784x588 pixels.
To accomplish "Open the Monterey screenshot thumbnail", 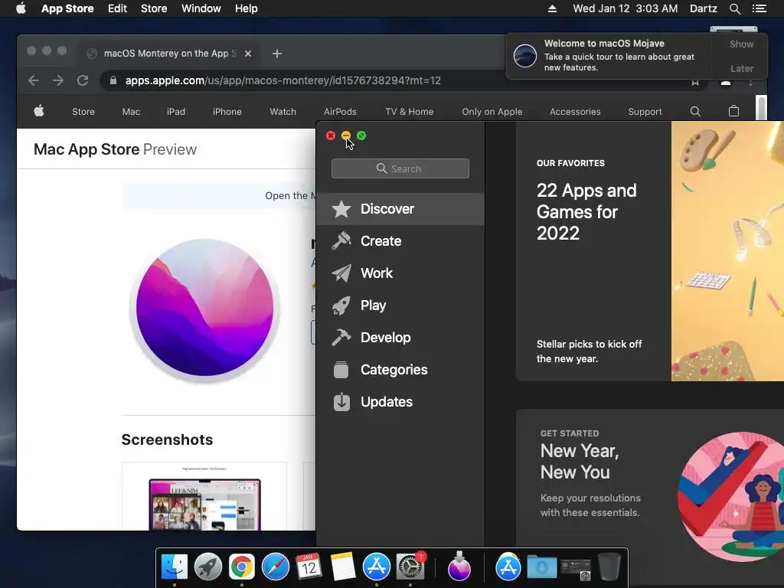I will click(x=204, y=496).
